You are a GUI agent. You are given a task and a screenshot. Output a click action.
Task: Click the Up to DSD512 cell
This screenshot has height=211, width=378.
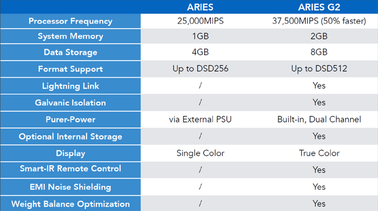click(319, 69)
